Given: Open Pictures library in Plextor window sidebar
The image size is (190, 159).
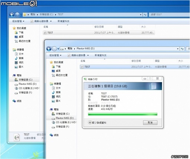Looking at the screenshot, I should 56,101.
